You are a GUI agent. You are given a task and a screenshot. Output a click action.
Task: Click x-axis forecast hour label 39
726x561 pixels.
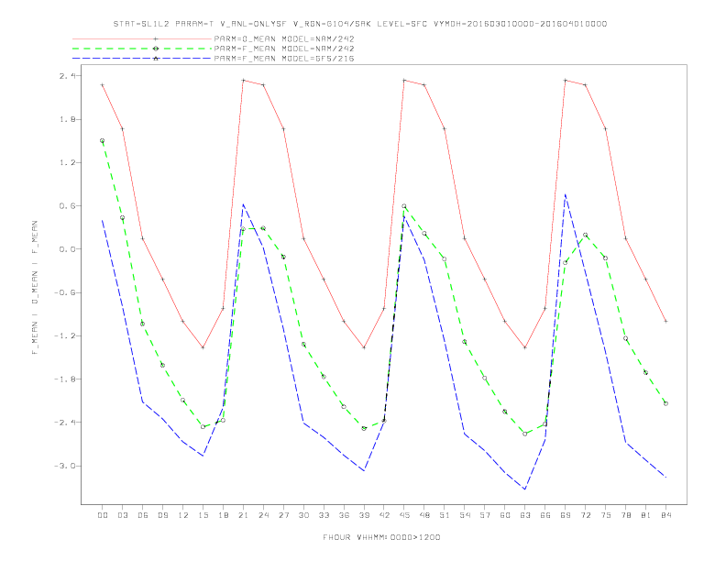(364, 515)
